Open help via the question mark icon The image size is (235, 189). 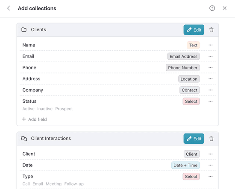point(212,8)
